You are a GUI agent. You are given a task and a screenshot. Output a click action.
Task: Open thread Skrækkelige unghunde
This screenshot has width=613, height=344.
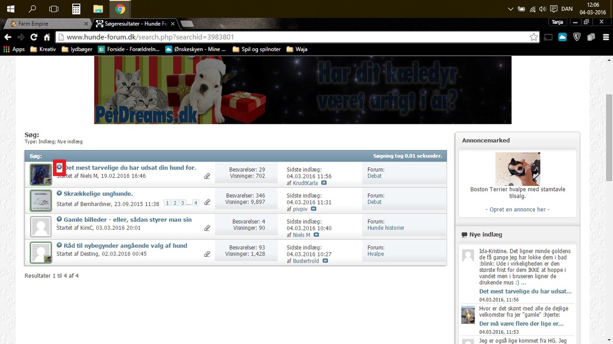(x=98, y=193)
